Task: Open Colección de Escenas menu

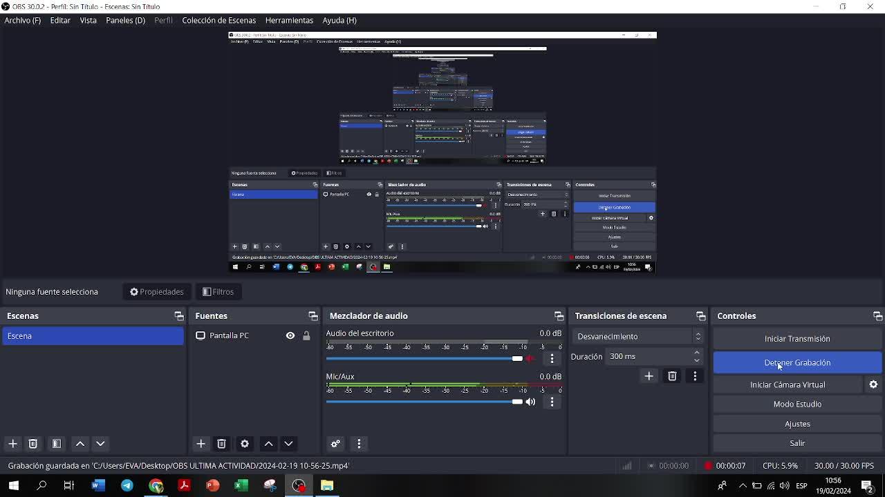Action: 218,20
